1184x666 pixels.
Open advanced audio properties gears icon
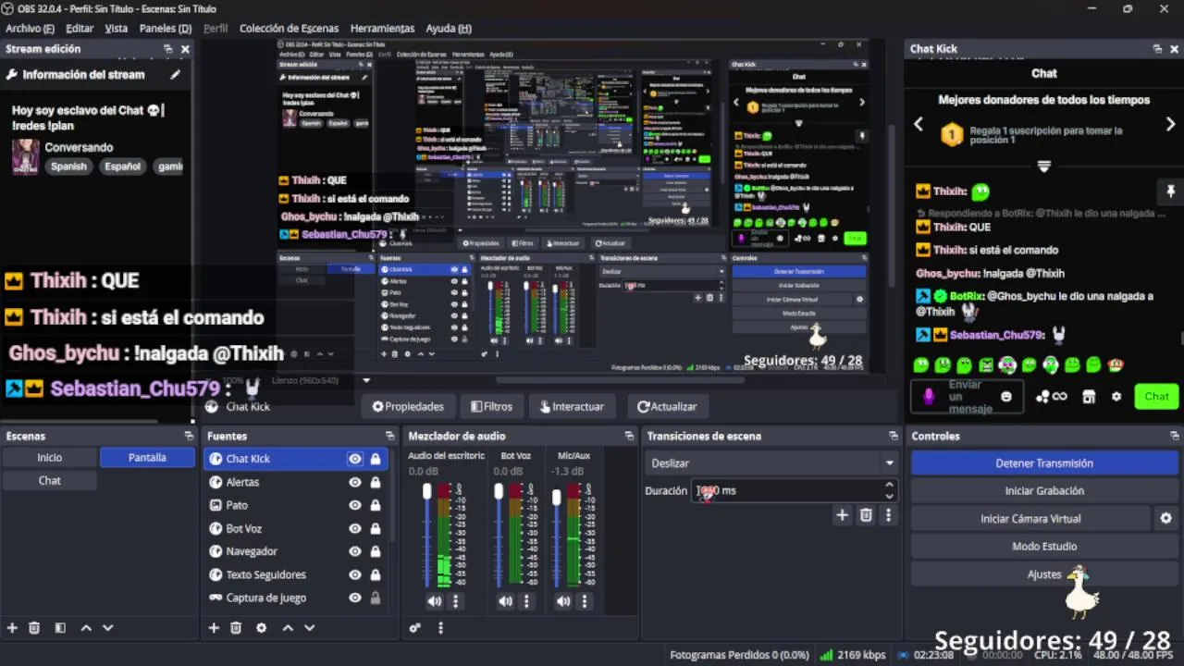415,627
